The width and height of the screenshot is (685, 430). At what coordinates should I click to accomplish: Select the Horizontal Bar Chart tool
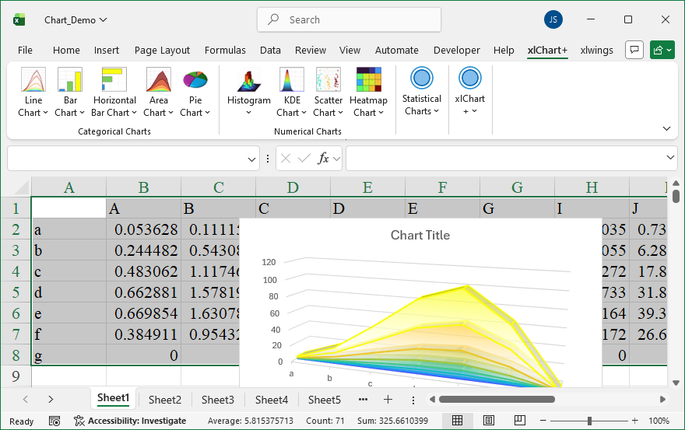pos(114,93)
